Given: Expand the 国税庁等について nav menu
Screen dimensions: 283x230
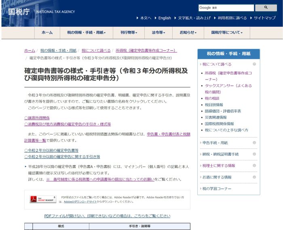Looking at the screenshot, I should pyautogui.click(x=227, y=32).
